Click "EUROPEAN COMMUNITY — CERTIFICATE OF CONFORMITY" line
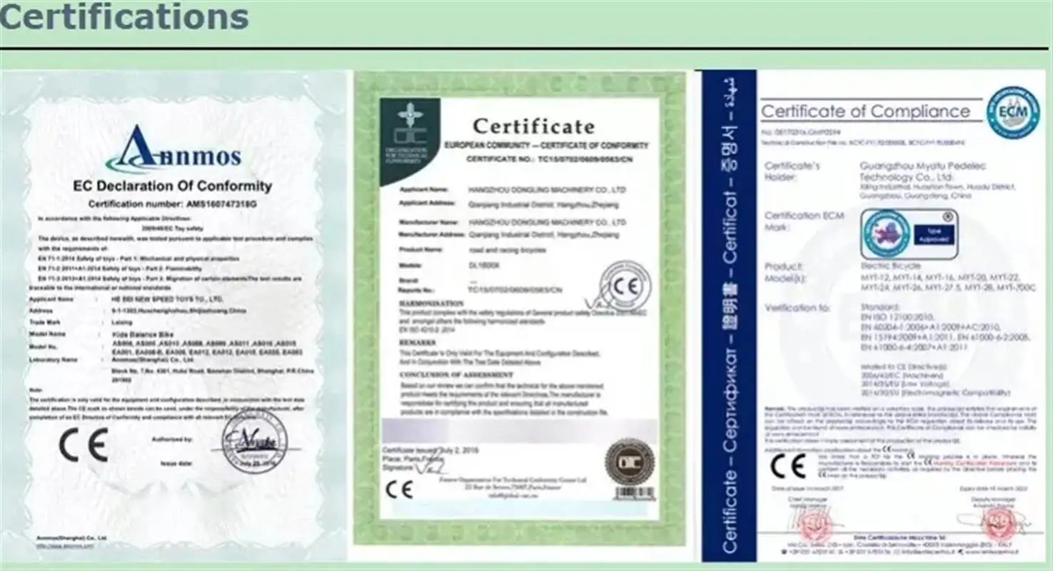The image size is (1053, 571). tap(546, 146)
